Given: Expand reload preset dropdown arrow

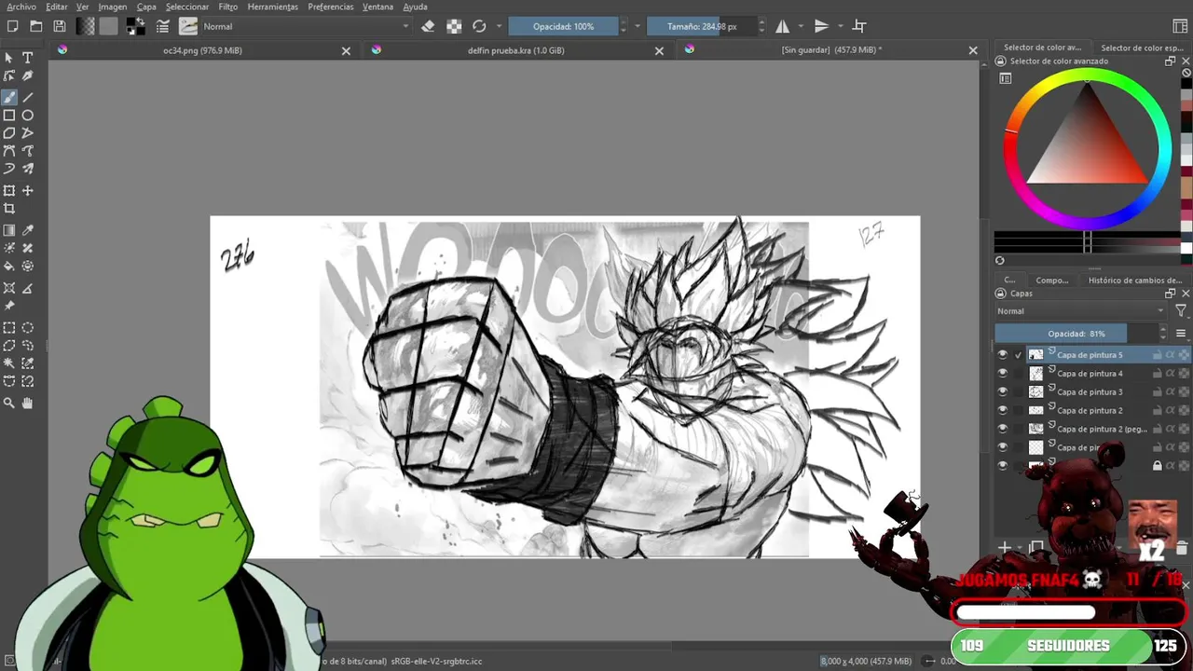Looking at the screenshot, I should [500, 26].
